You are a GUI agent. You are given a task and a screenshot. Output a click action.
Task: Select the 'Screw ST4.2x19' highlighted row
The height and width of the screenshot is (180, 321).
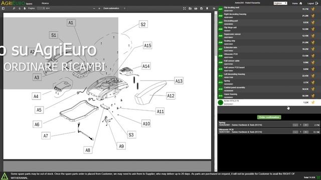[x=269, y=102]
